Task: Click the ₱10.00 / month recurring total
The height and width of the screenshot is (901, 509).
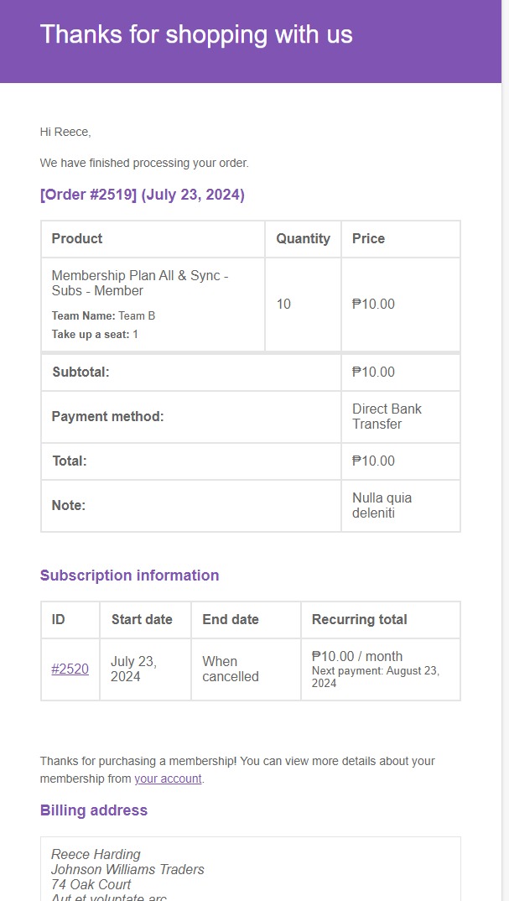Action: [357, 656]
